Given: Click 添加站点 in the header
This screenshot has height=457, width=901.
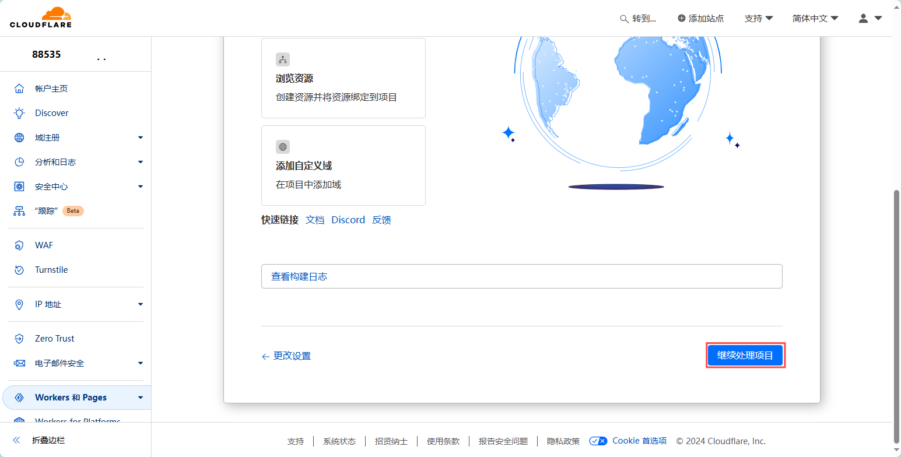Looking at the screenshot, I should [700, 18].
